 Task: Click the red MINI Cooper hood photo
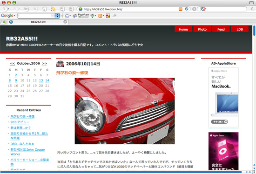click(125, 111)
